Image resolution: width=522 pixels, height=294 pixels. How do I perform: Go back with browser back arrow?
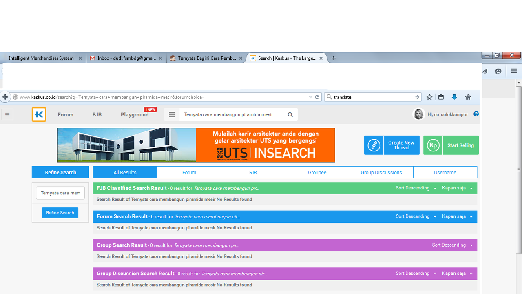pos(5,97)
